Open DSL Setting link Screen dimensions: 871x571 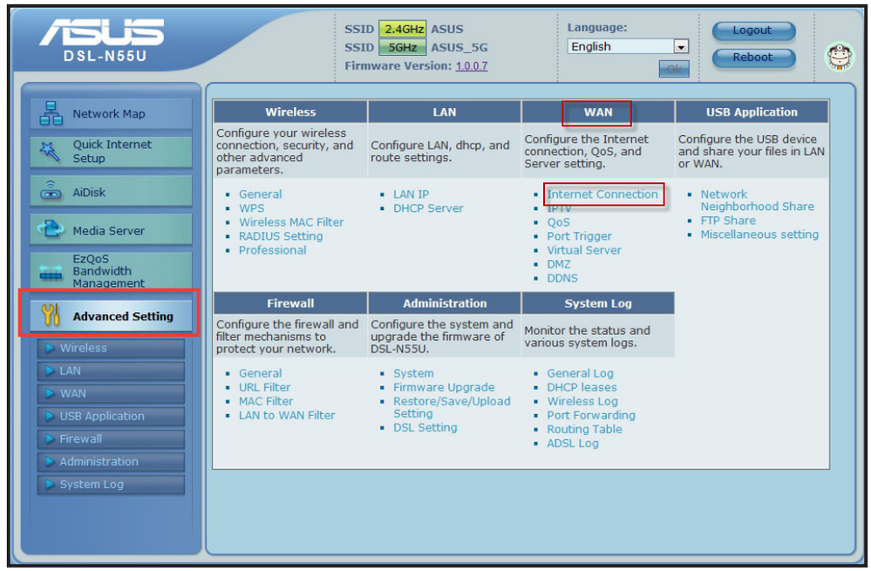coord(425,427)
